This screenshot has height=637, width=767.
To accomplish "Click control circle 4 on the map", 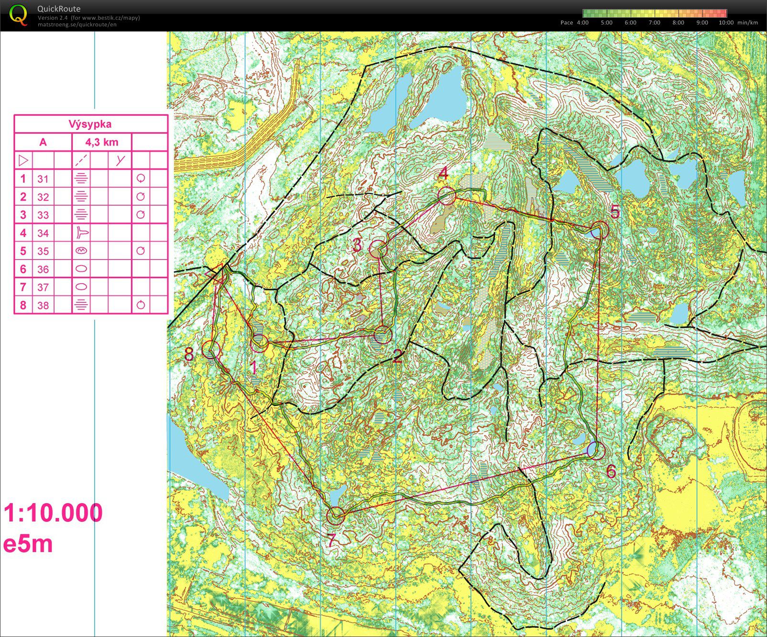I will pos(446,196).
